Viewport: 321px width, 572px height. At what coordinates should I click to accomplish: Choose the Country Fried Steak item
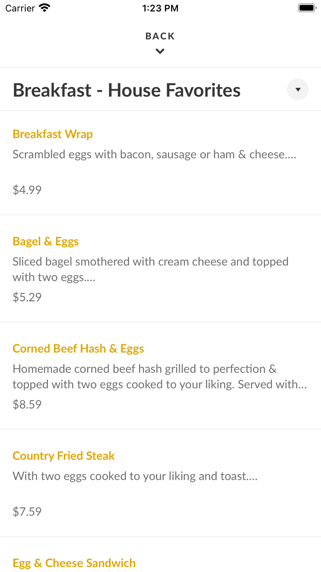pos(64,456)
